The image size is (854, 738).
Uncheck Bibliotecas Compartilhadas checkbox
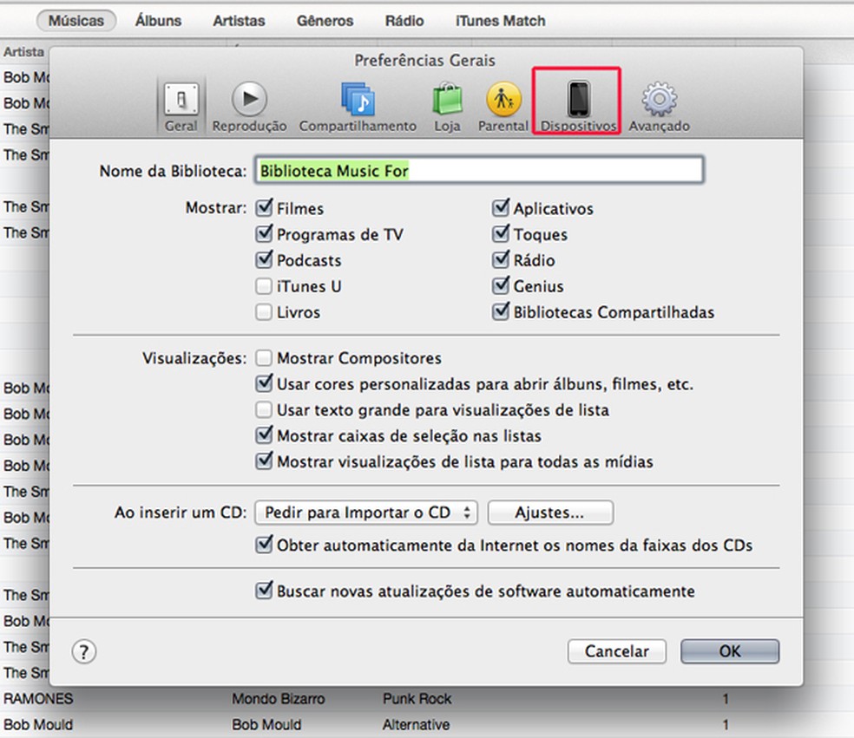tap(501, 312)
